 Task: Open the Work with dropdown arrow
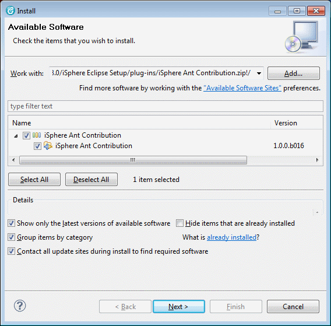pyautogui.click(x=259, y=73)
